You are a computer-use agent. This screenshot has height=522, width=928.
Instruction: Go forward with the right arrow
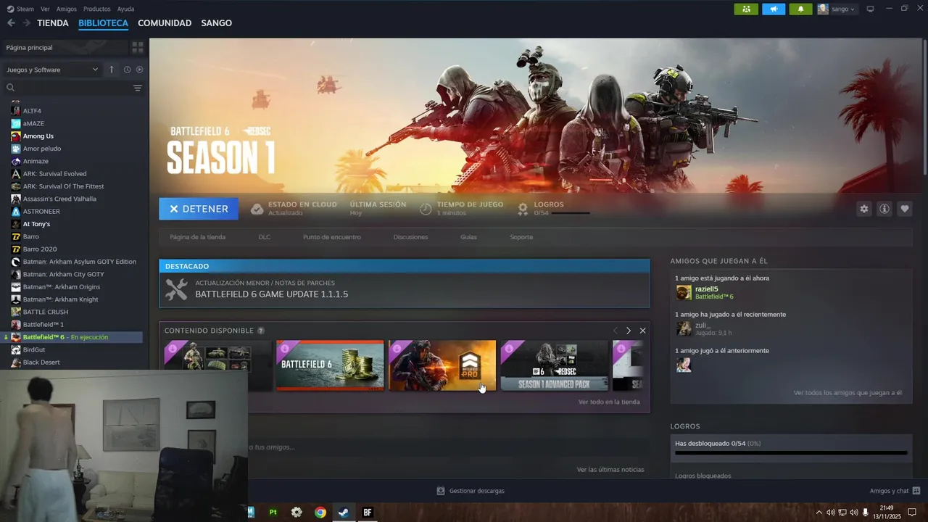click(26, 23)
